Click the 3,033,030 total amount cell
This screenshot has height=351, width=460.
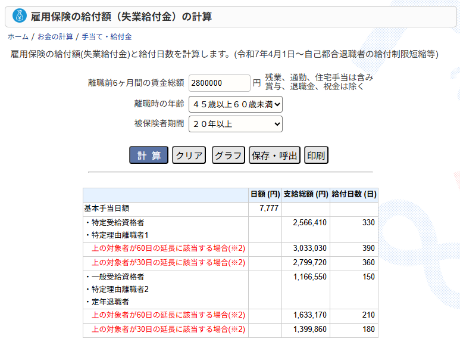coord(309,249)
